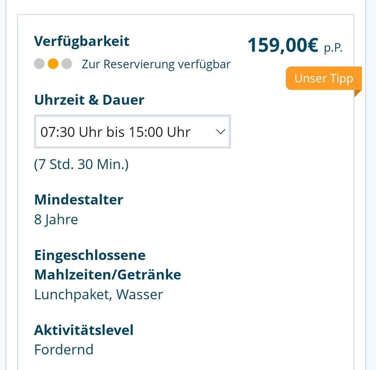The height and width of the screenshot is (370, 376).
Task: Click the 159,00€ price
Action: pos(283,45)
